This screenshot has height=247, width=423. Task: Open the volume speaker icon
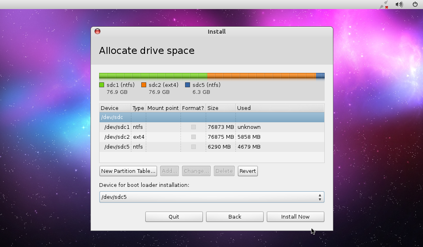399,5
